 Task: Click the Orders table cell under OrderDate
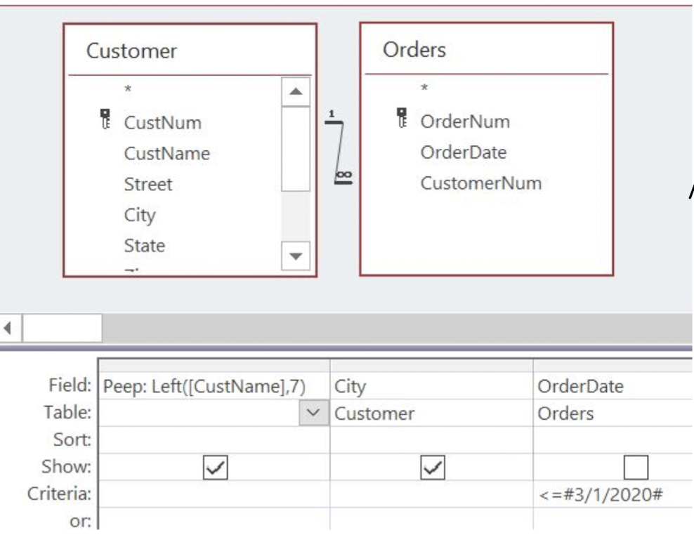tap(613, 414)
